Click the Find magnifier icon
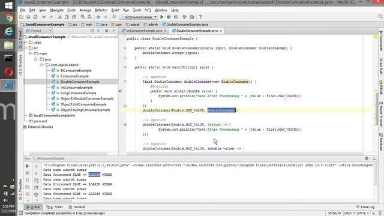Image resolution: width=384 pixels, height=216 pixels. tap(83, 17)
